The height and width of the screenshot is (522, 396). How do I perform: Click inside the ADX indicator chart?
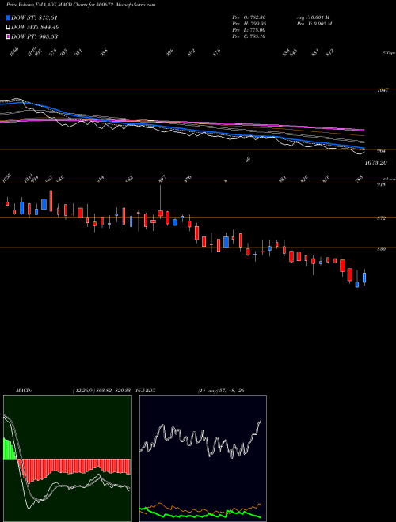click(x=203, y=459)
